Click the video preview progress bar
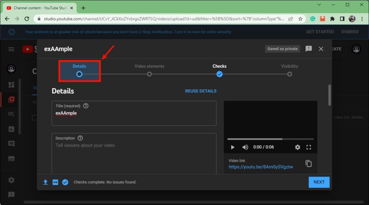 click(x=270, y=139)
